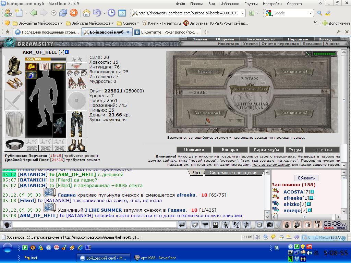Click the browser Back arrow button
This screenshot has width=351, height=263.
[33, 13]
